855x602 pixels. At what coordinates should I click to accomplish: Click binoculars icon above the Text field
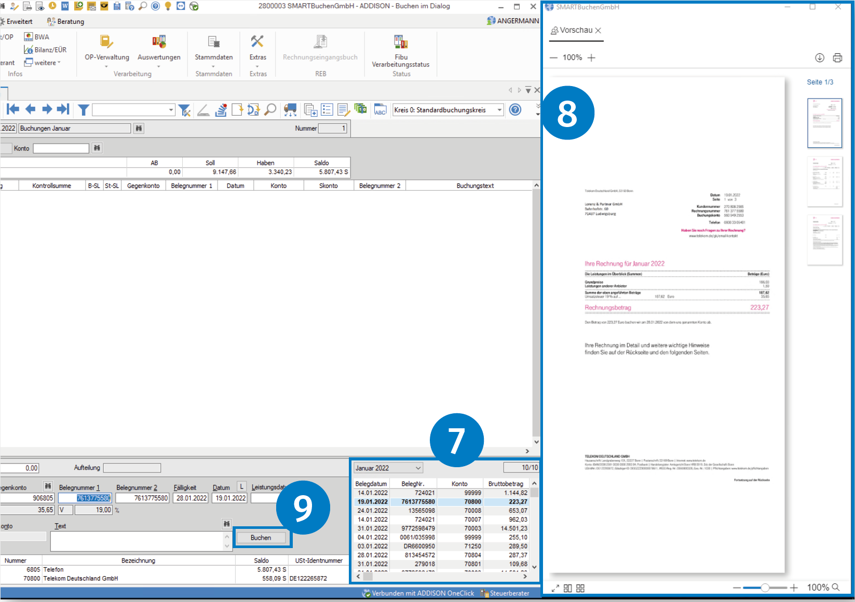pyautogui.click(x=226, y=524)
